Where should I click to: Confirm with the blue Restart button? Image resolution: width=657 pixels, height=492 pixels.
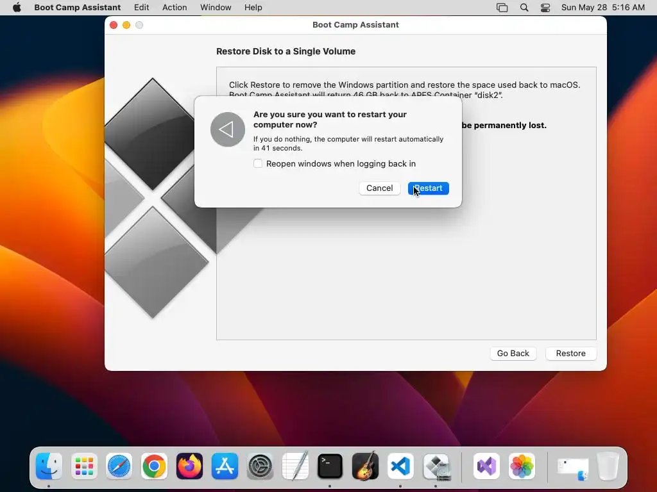[428, 188]
